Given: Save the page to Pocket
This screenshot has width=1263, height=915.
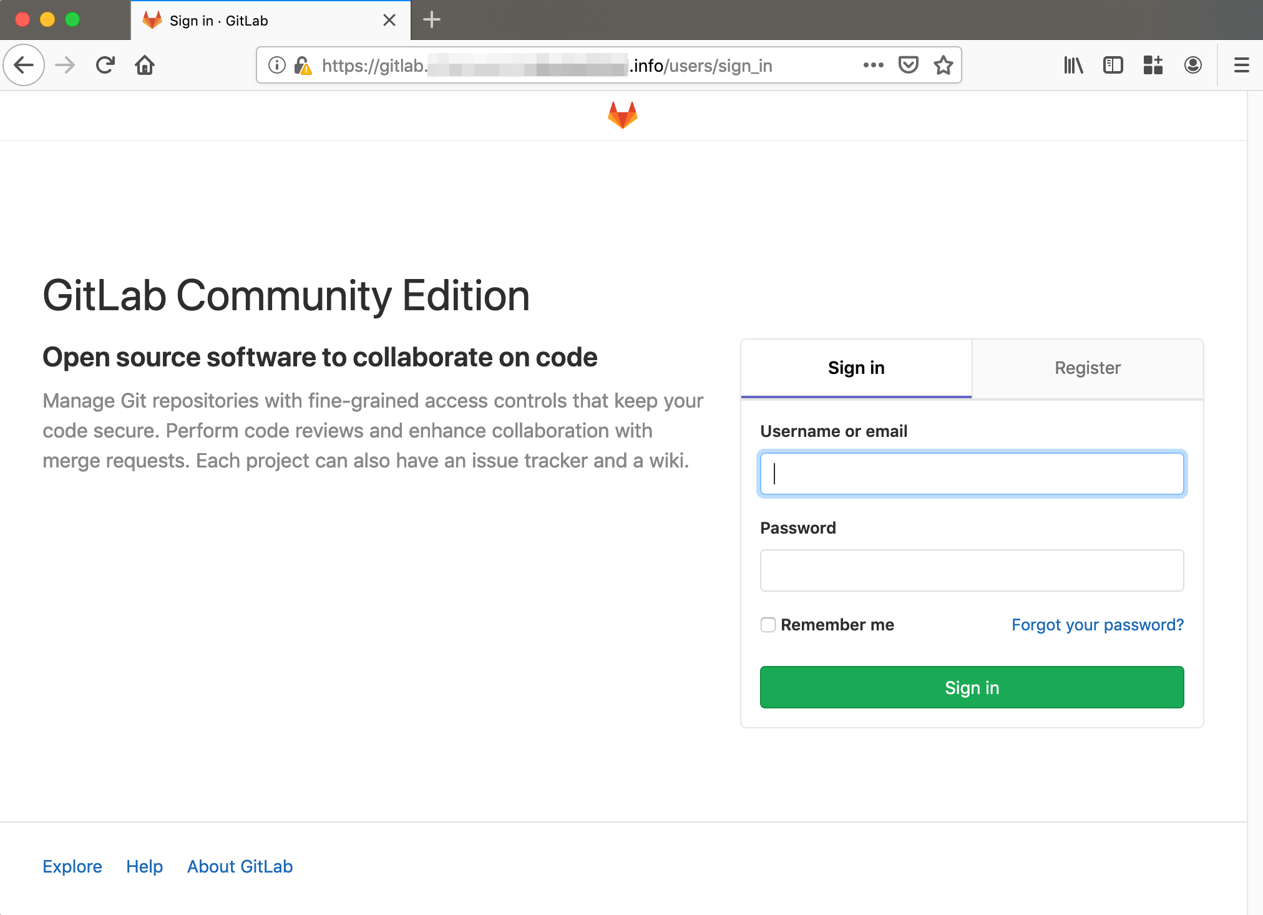Looking at the screenshot, I should 909,65.
